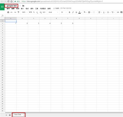Select column H header
Screen dimensions: 123x117
tap(91, 18)
